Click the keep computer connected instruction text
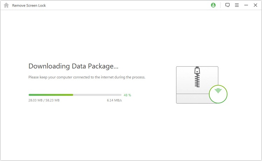Viewport: 262px width, 161px height. [x=87, y=77]
